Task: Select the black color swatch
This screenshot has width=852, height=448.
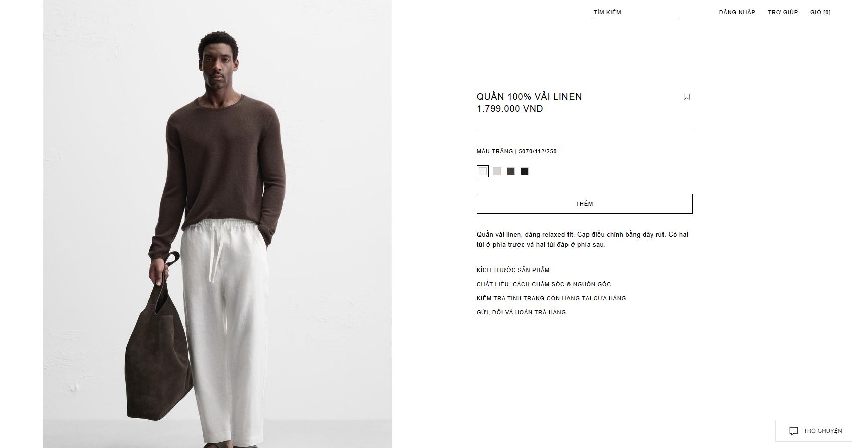Action: [x=525, y=171]
